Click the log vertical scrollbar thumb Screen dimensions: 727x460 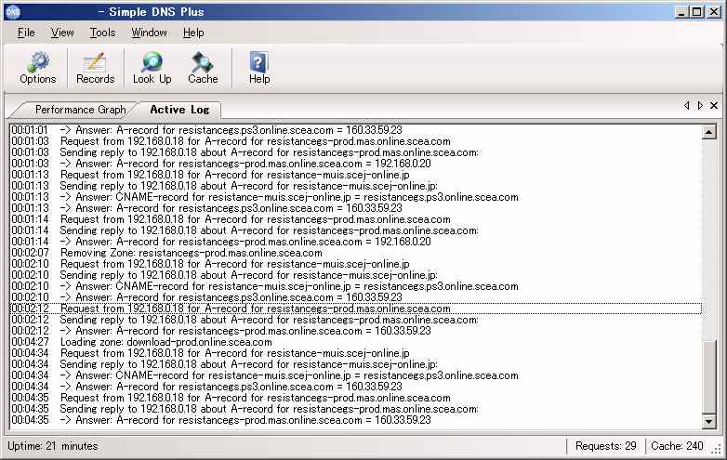[x=709, y=376]
